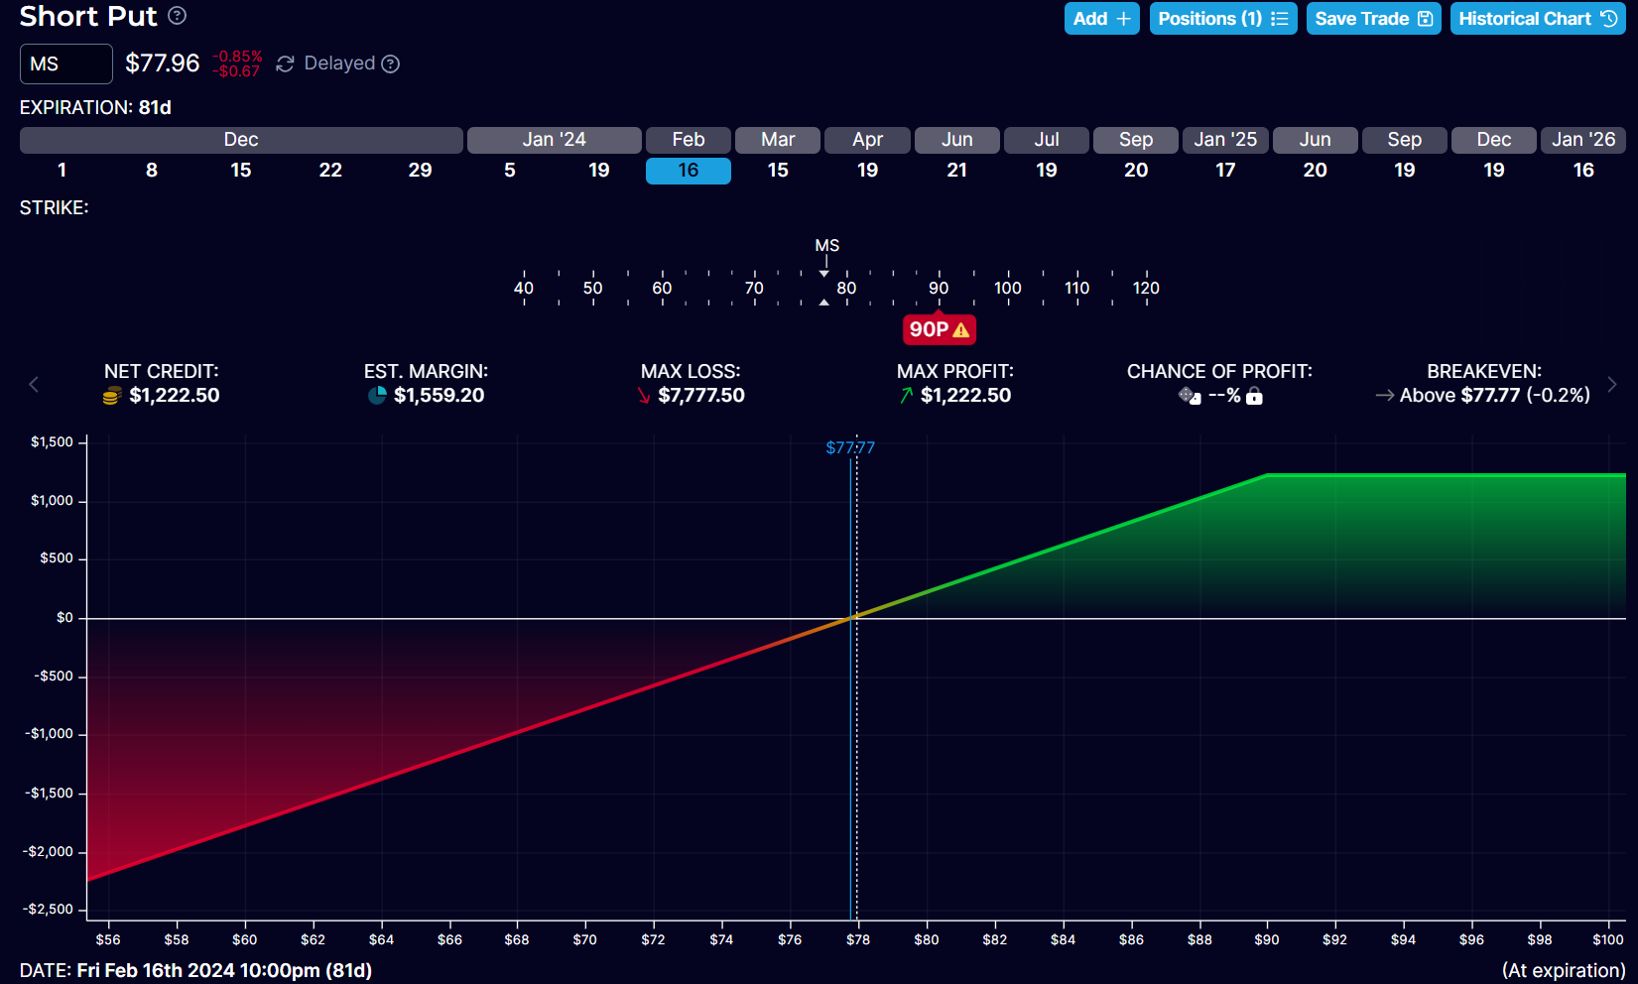Select the Feb month group
This screenshot has width=1638, height=984.
tap(689, 140)
